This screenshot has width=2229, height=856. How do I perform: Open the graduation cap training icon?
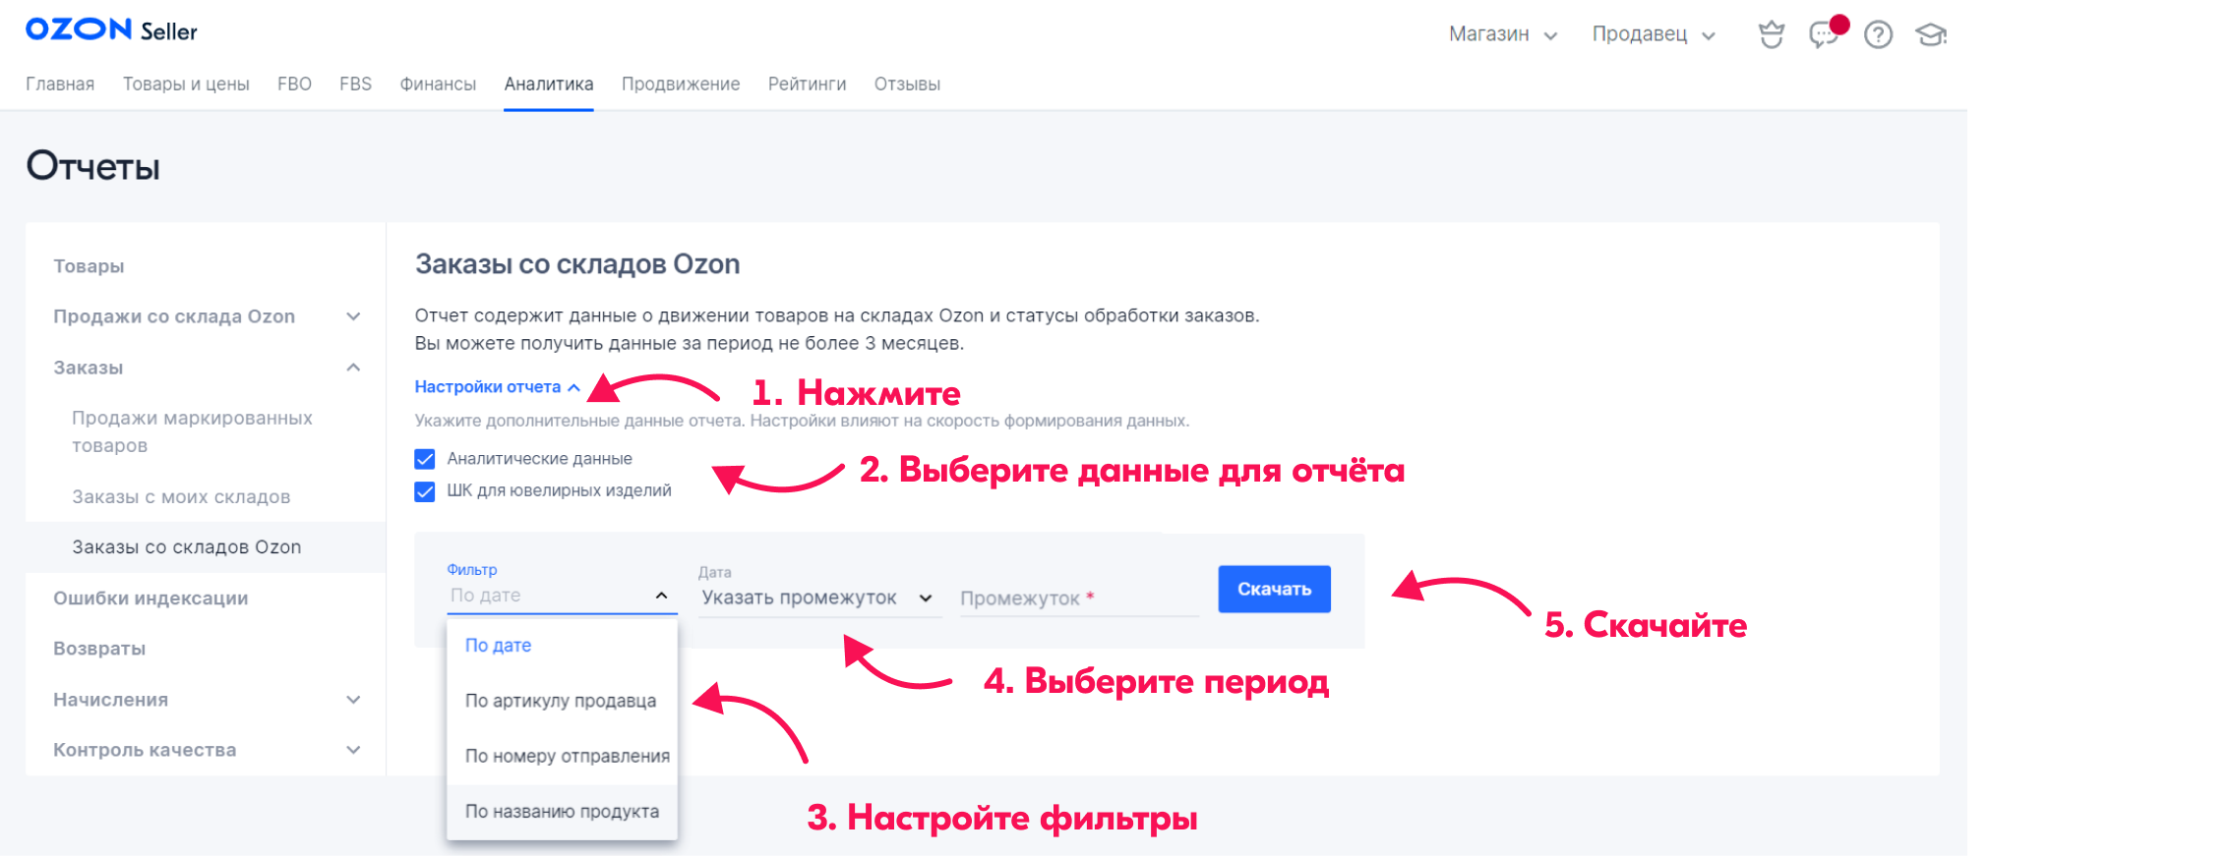click(x=1930, y=34)
